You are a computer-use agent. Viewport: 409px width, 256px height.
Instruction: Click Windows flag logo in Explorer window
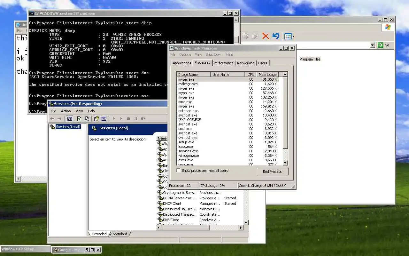tap(388, 27)
